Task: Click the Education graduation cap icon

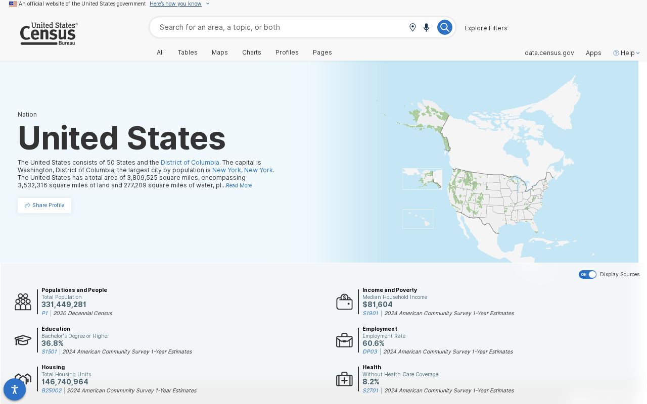Action: [23, 340]
